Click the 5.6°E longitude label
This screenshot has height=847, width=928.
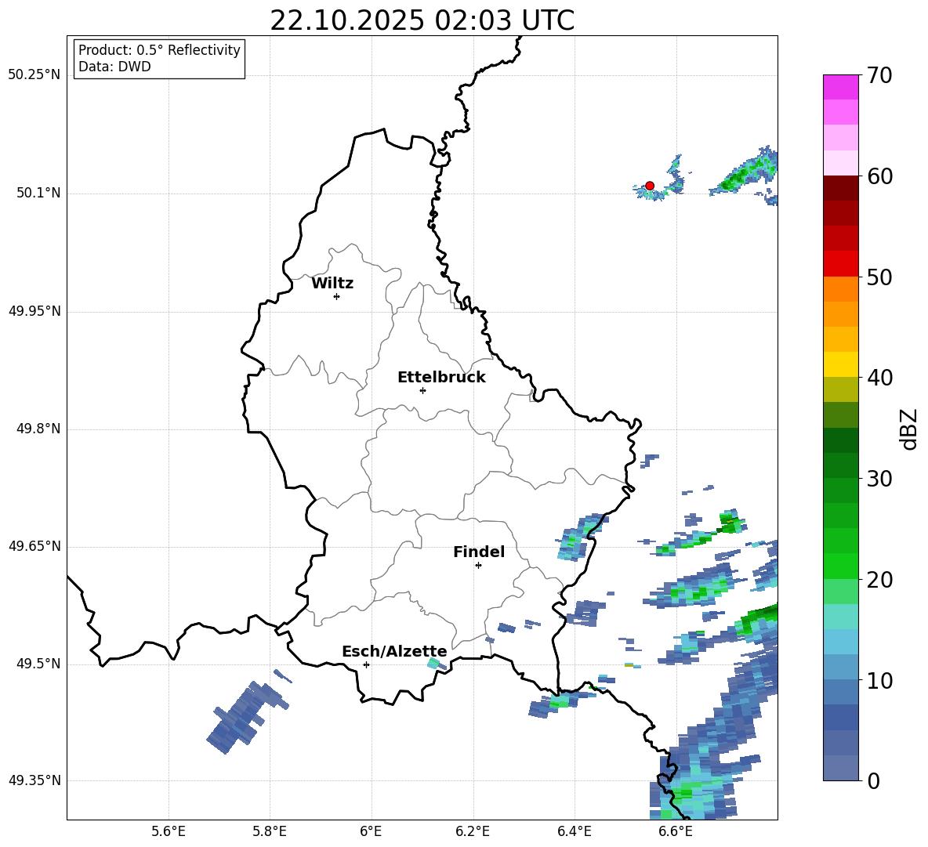pyautogui.click(x=169, y=831)
